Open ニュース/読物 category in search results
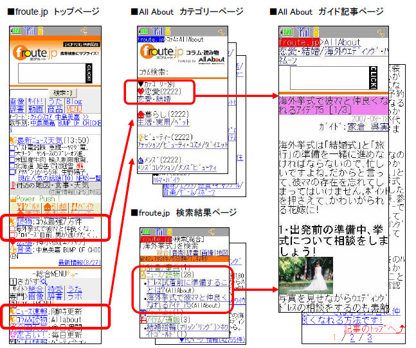 pyautogui.click(x=163, y=275)
